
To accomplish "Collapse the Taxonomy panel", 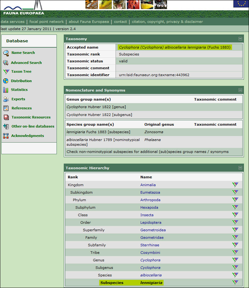I will coord(240,39).
